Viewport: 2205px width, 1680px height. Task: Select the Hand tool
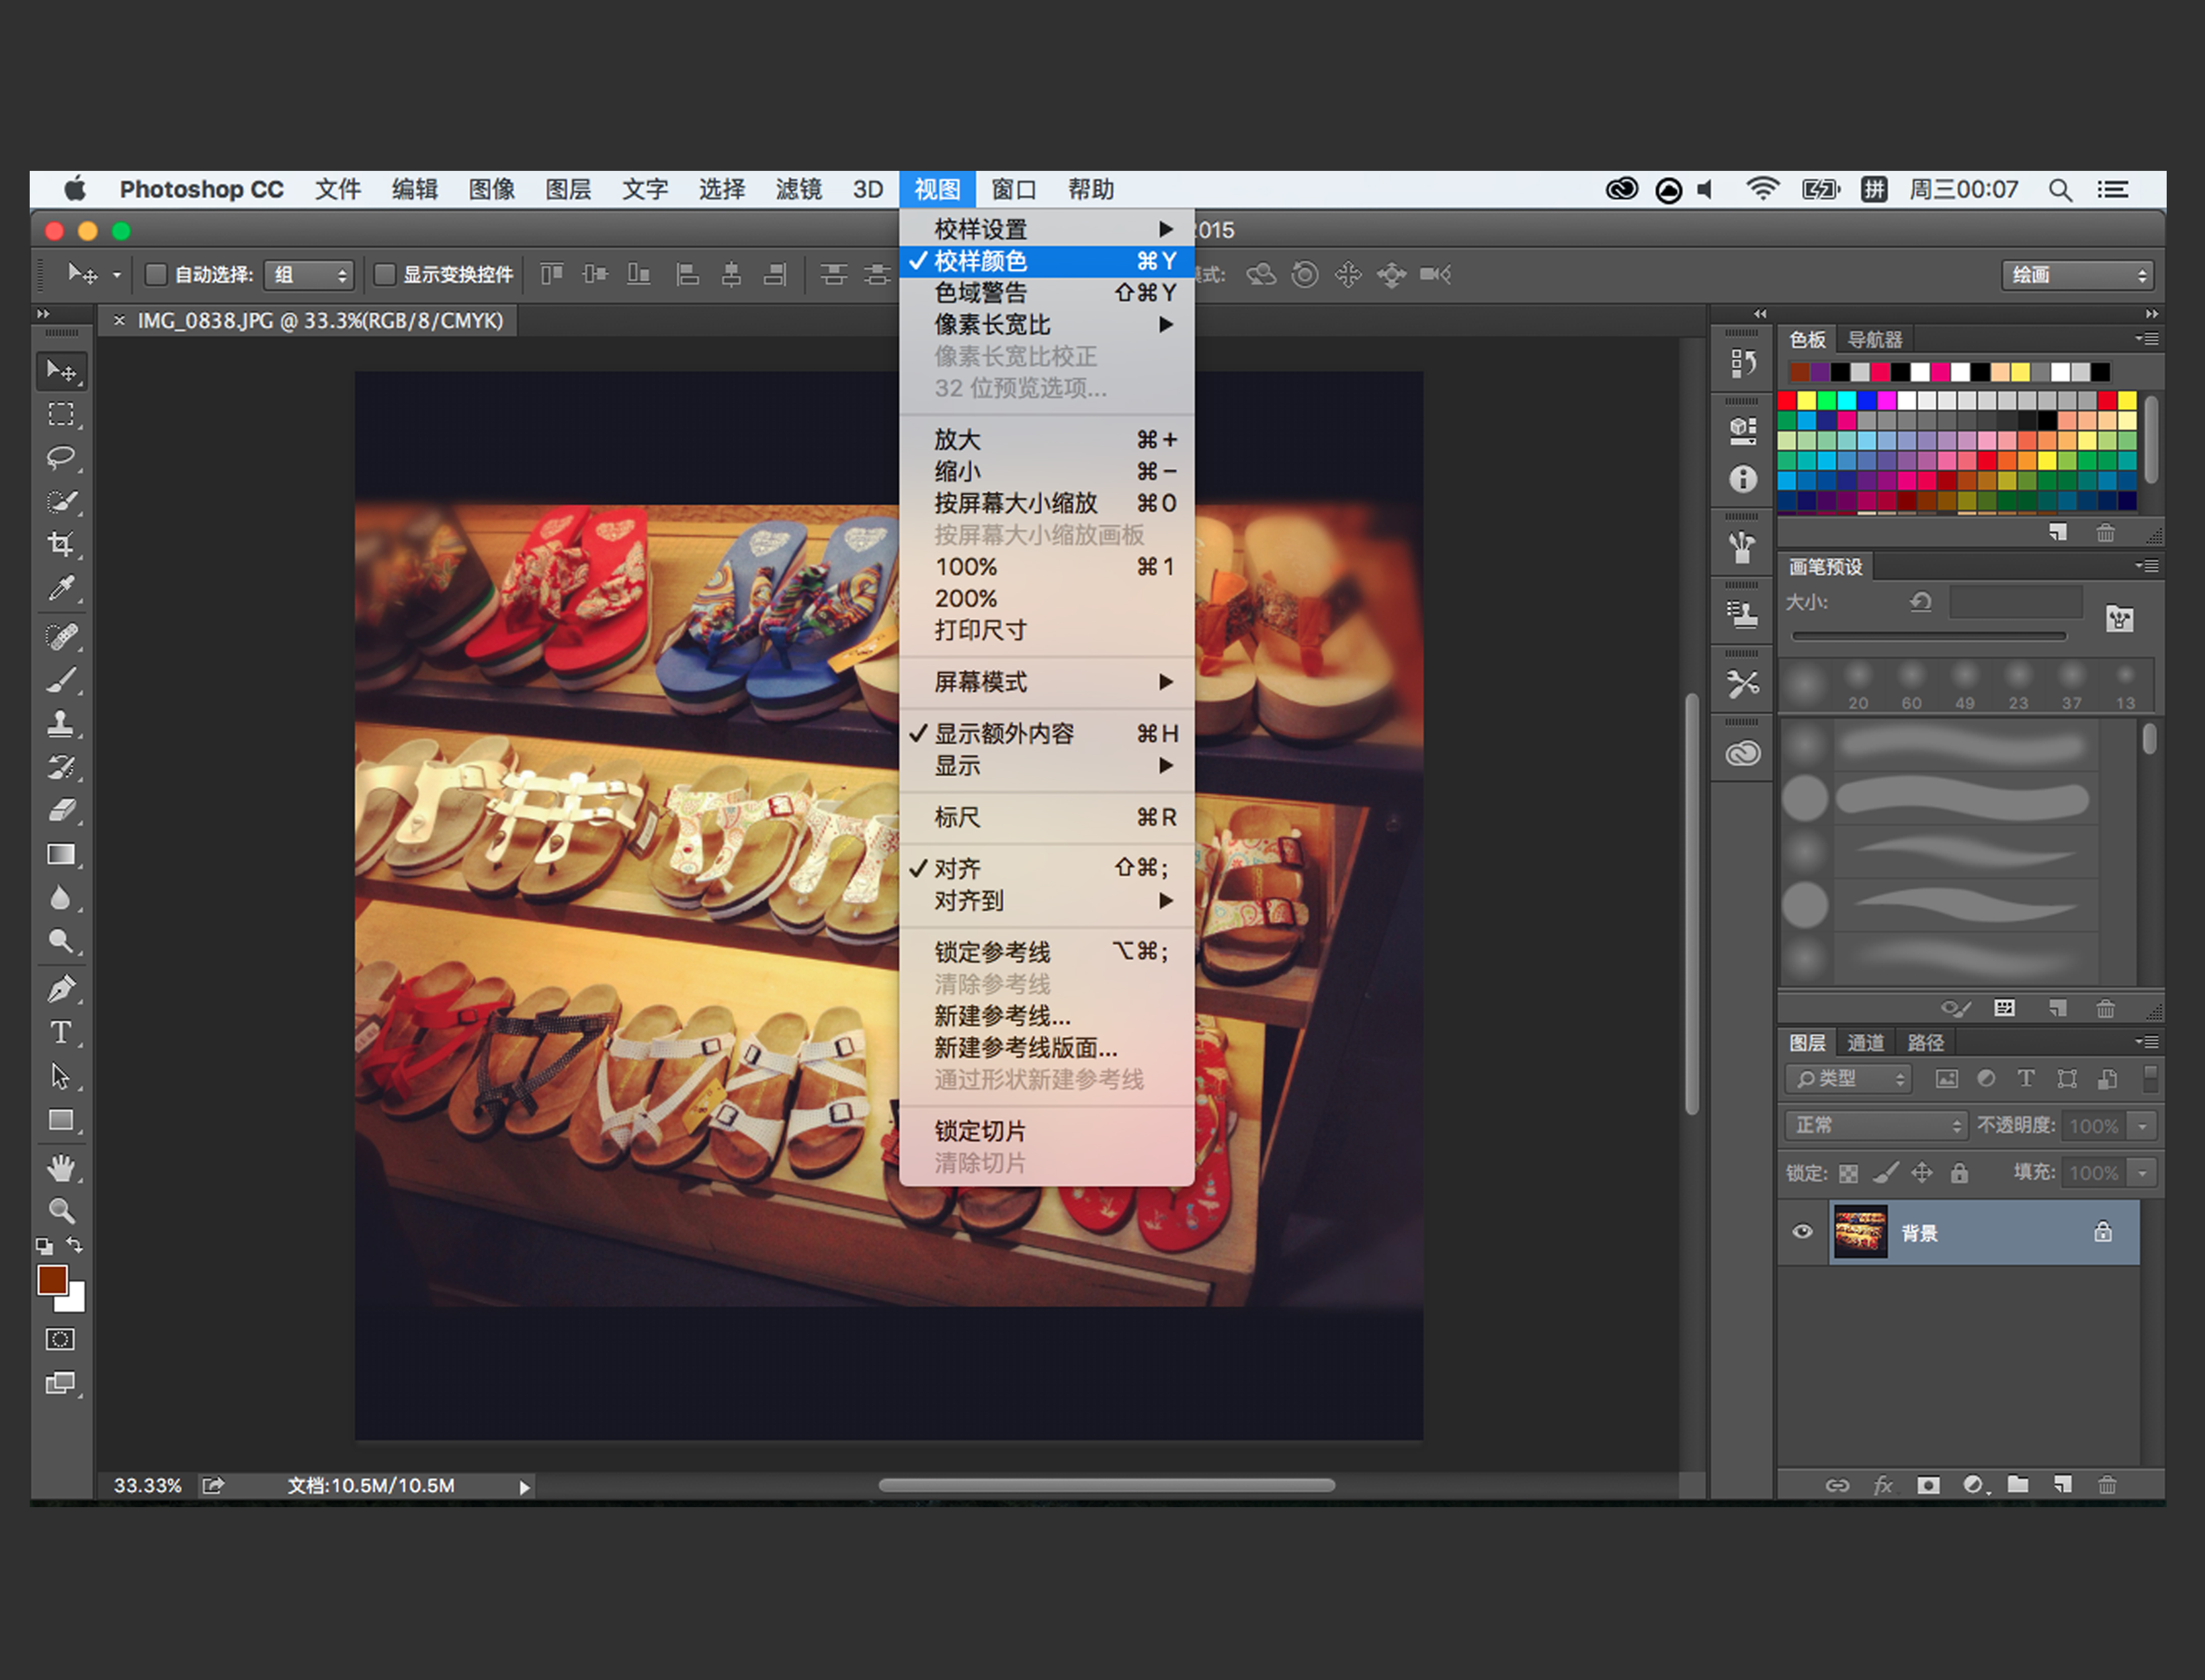(61, 1167)
